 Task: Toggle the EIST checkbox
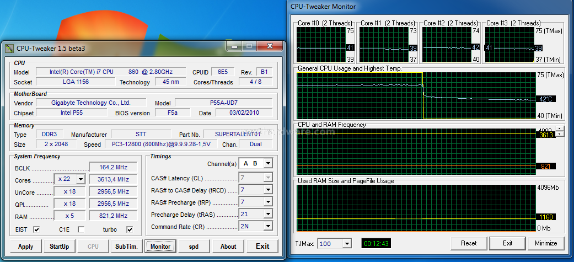pyautogui.click(x=36, y=230)
